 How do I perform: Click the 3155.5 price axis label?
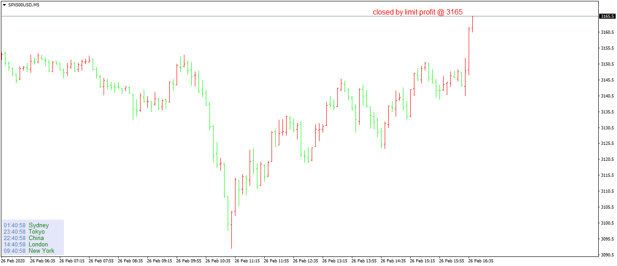[607, 48]
